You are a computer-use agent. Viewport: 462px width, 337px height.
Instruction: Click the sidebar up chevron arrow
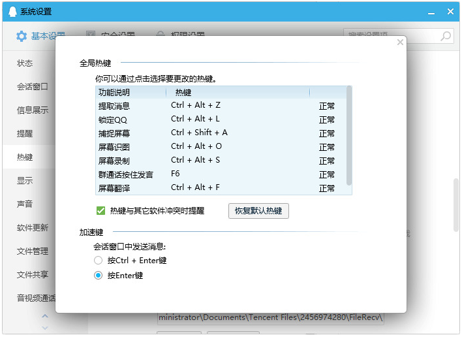coord(45,316)
